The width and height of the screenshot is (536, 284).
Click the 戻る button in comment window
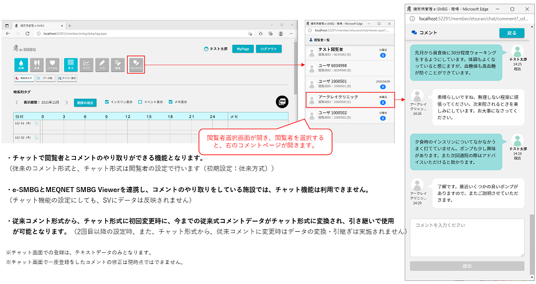click(x=512, y=33)
